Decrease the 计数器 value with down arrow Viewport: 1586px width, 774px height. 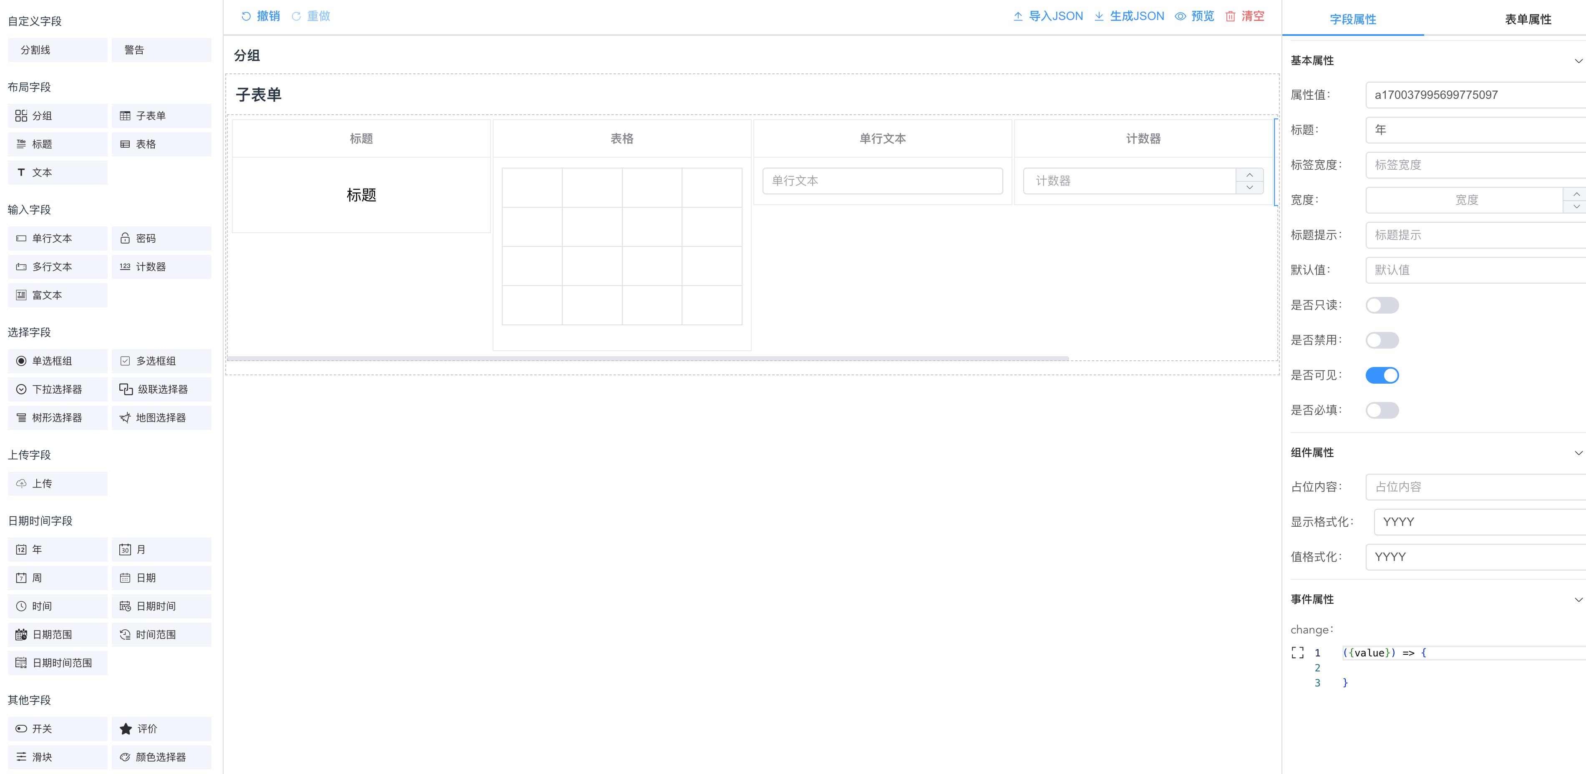[x=1249, y=187]
